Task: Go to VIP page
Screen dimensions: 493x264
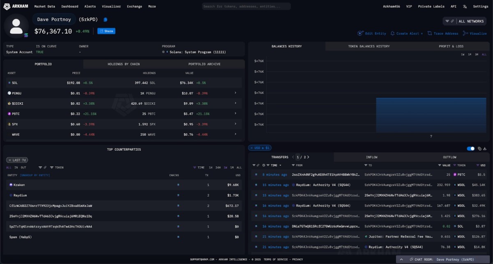Action: click(409, 7)
